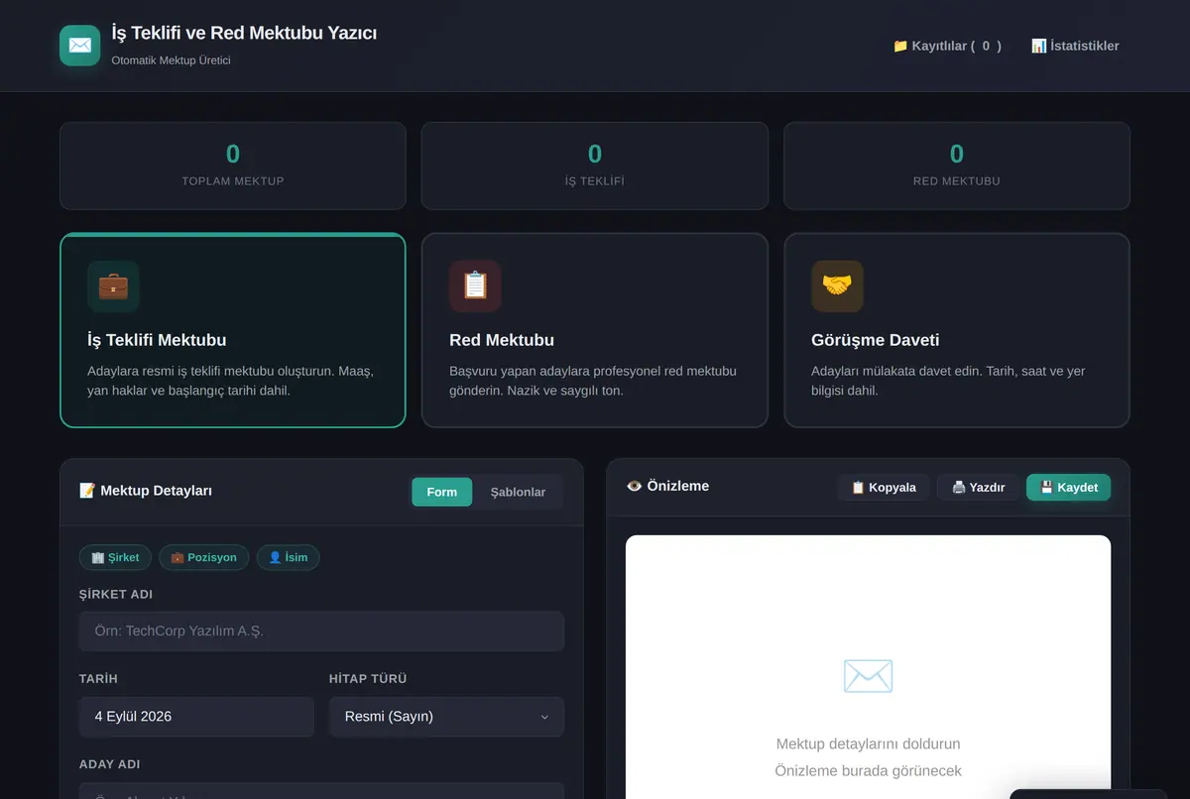Select the briefcase İş Teklifi icon
1190x799 pixels.
point(113,286)
